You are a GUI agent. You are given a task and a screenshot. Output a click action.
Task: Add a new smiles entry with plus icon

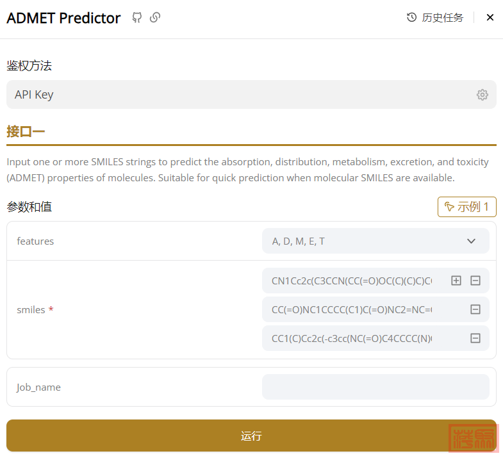click(456, 281)
